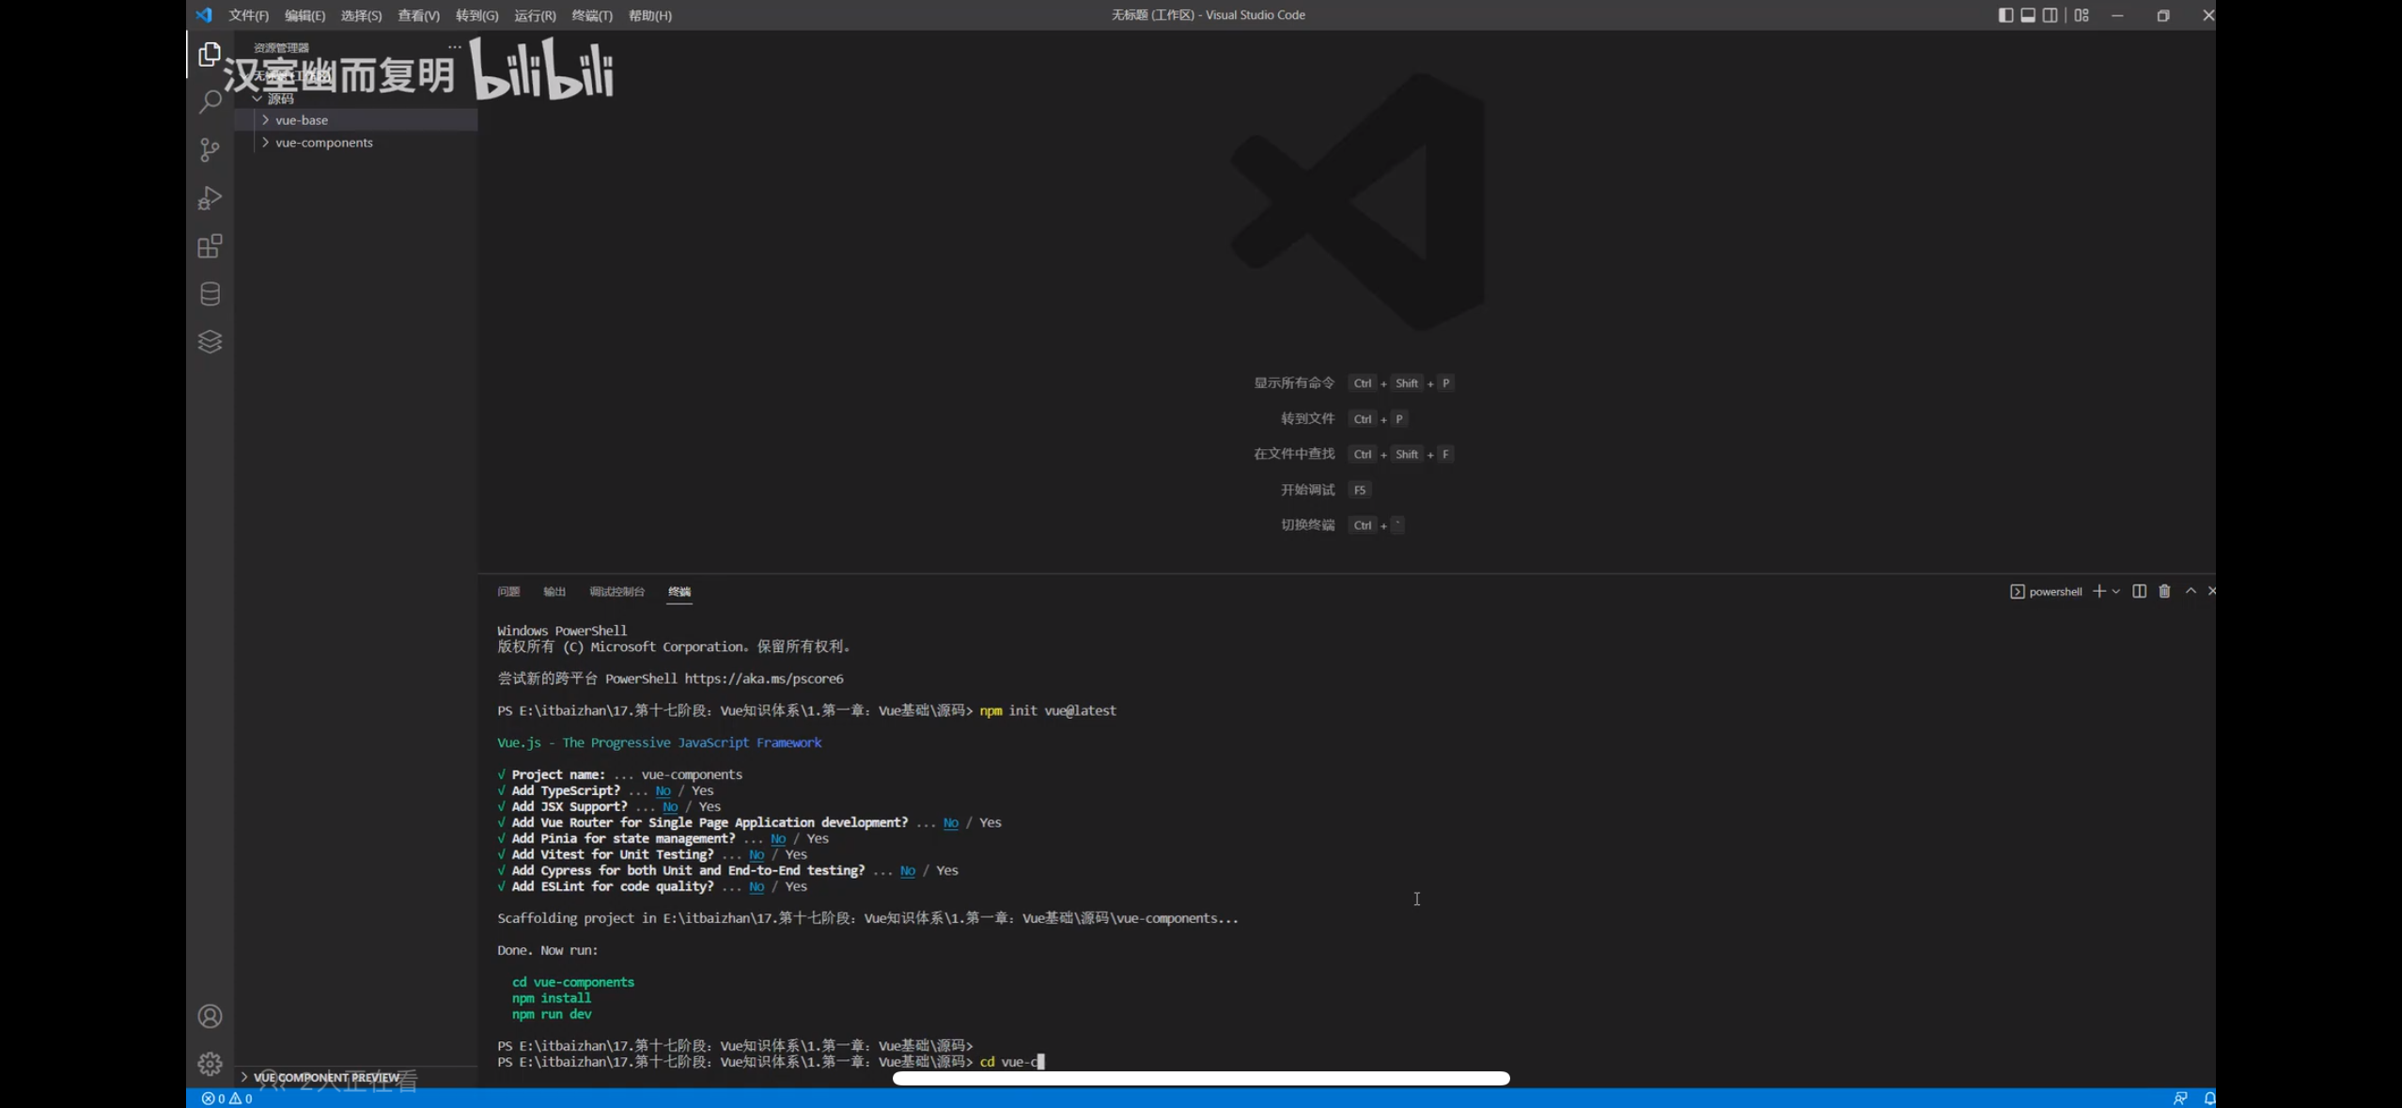The width and height of the screenshot is (2402, 1108).
Task: Open the 终端(T) menu
Action: (x=591, y=16)
